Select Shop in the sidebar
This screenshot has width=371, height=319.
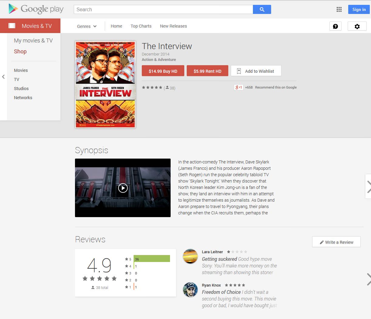click(20, 51)
